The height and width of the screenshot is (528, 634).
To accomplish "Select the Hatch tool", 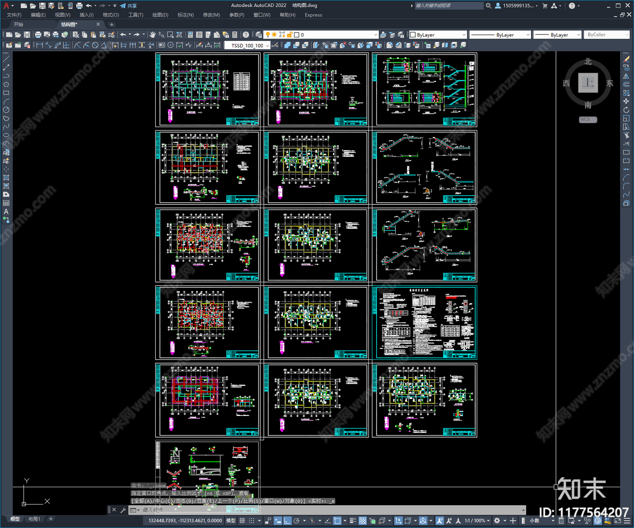I will coord(6,177).
